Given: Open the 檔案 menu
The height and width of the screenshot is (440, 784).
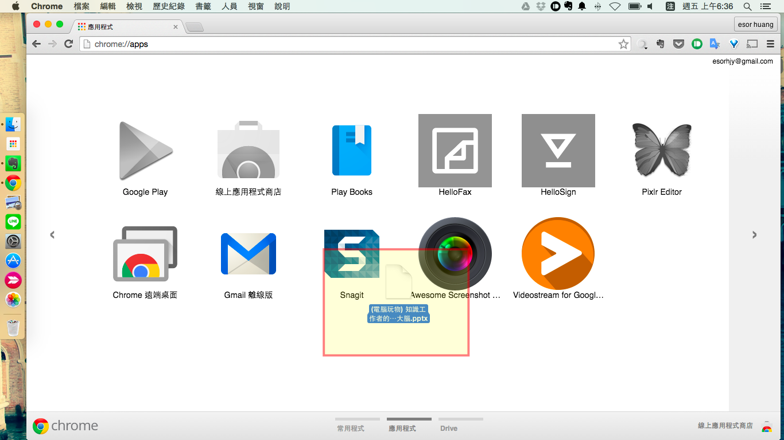Looking at the screenshot, I should (x=81, y=6).
